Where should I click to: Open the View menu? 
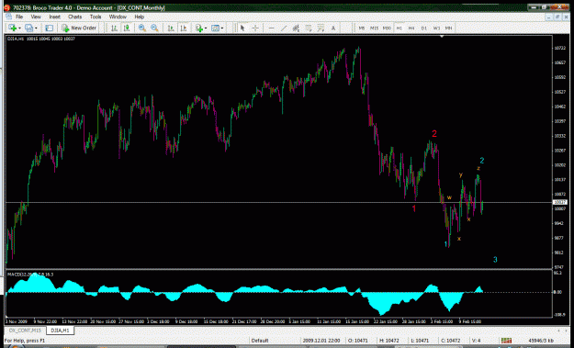click(36, 17)
